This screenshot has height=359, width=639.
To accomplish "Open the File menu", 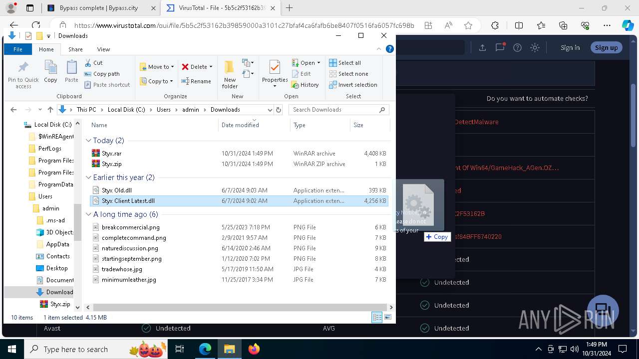I will pos(18,49).
